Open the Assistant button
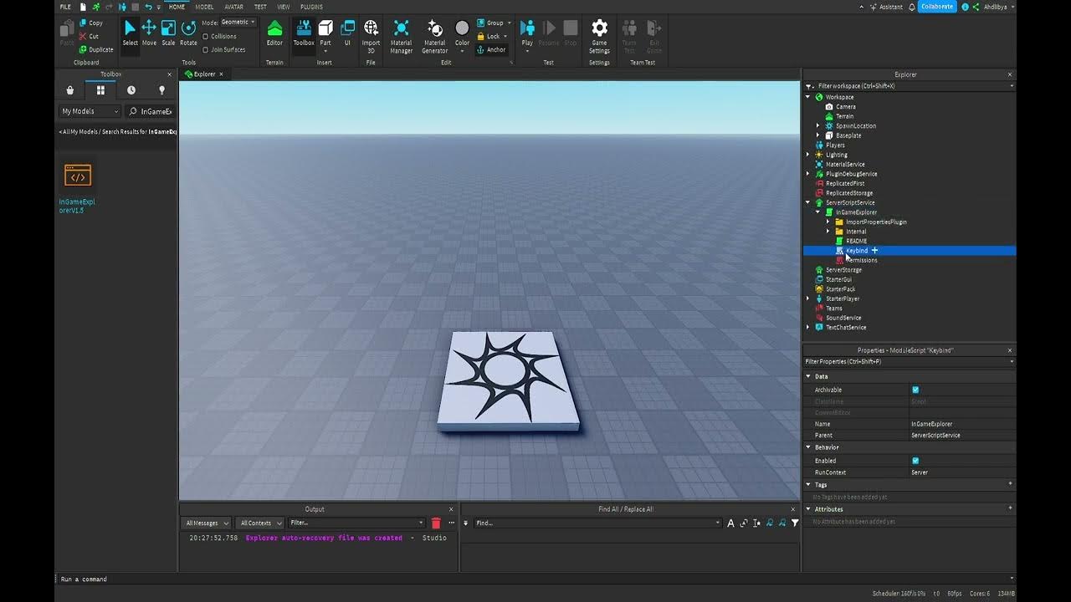This screenshot has width=1071, height=602. pos(886,7)
